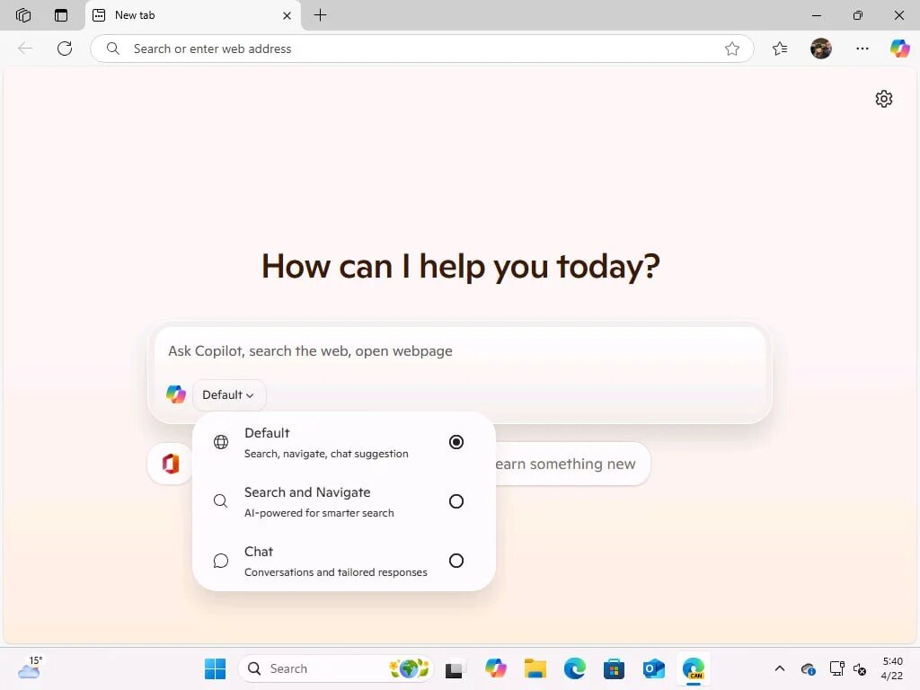
Task: Open the network status tray icon
Action: pos(836,668)
